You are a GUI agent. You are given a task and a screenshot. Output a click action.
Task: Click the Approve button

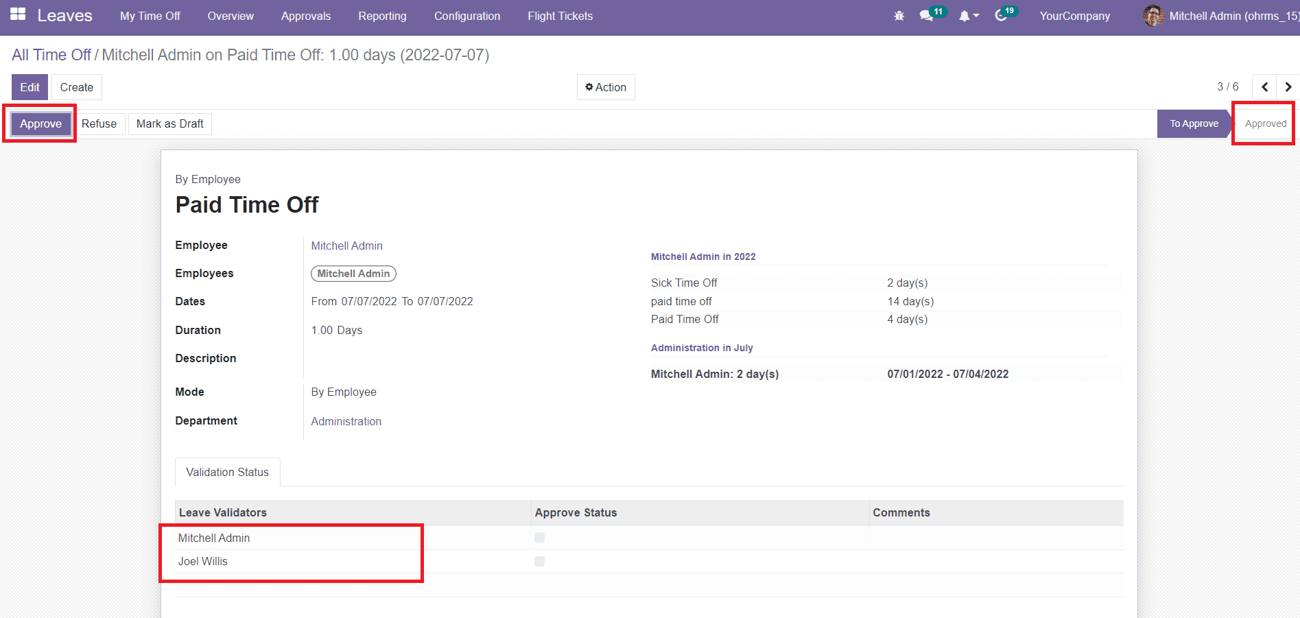(x=40, y=123)
